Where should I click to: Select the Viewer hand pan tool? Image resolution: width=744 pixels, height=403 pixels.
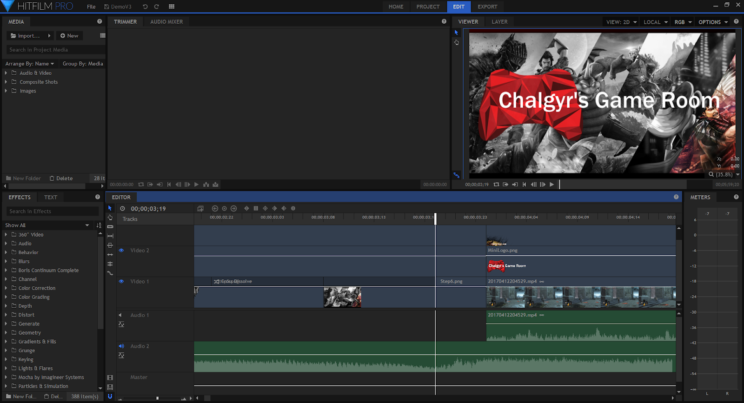456,42
